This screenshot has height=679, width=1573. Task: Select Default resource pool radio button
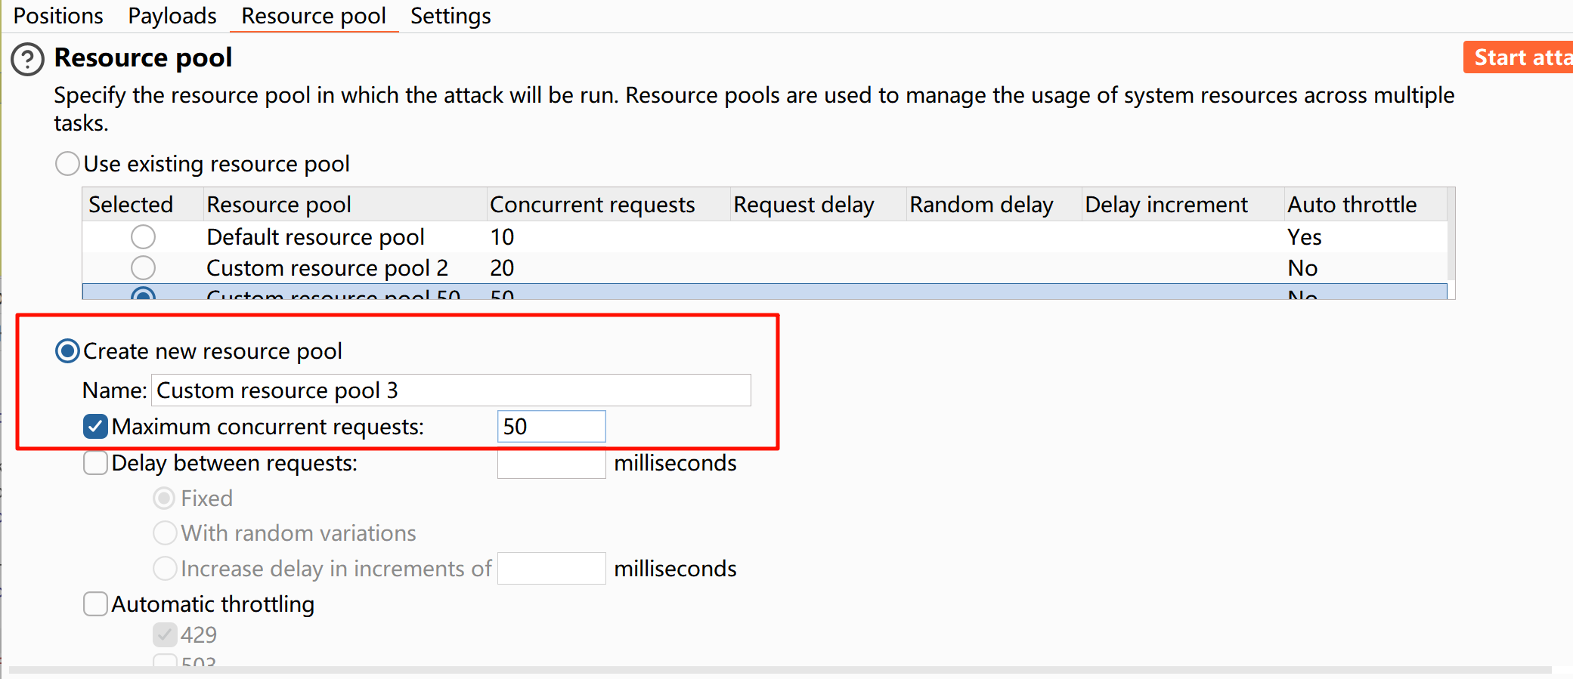click(143, 237)
